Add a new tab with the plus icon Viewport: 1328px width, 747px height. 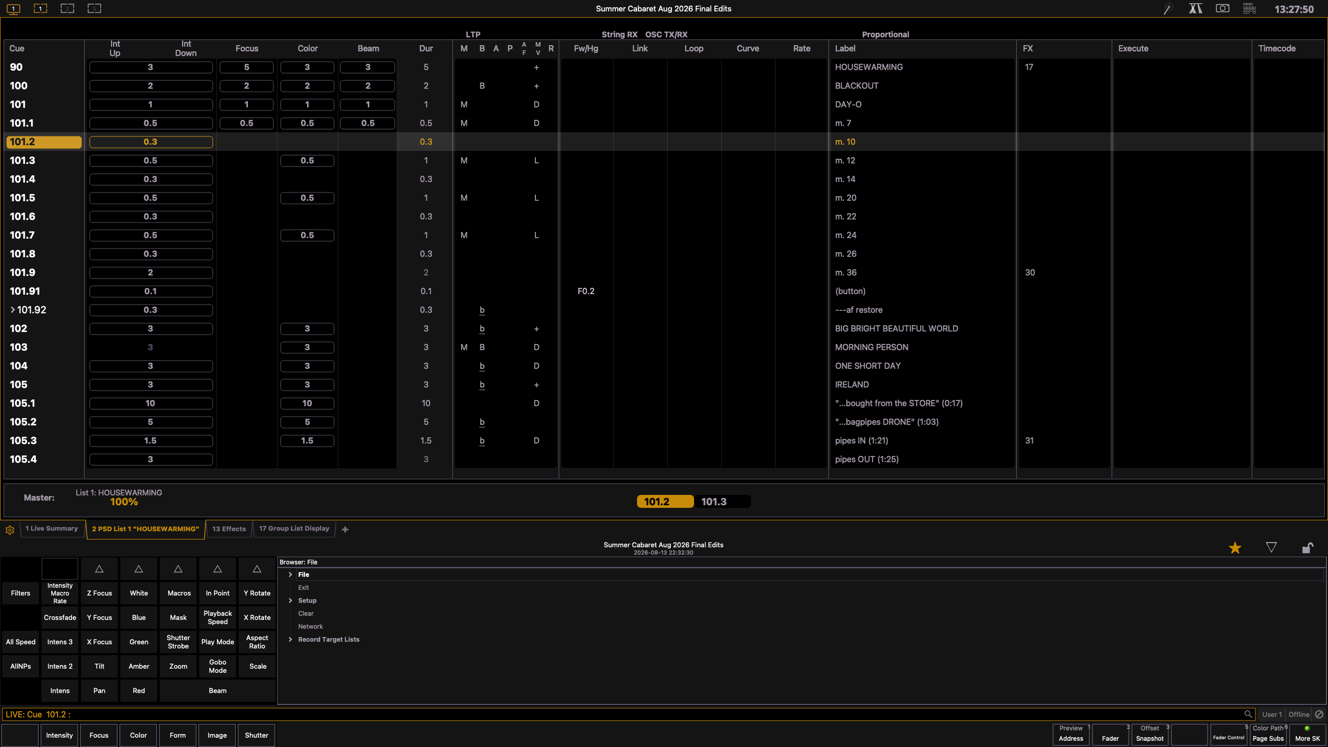click(x=345, y=529)
